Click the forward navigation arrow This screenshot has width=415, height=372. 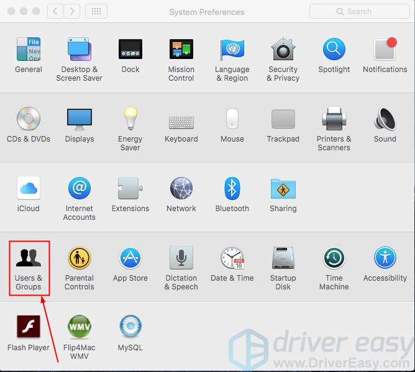pyautogui.click(x=71, y=11)
